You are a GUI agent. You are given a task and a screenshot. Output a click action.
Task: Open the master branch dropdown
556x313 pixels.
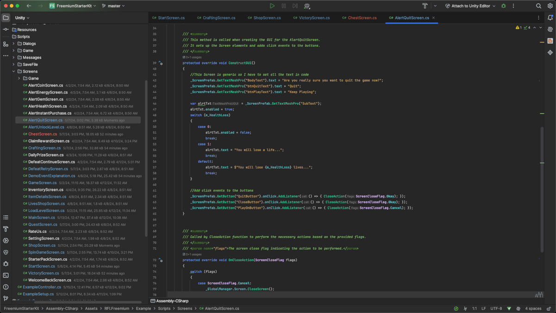coord(113,6)
